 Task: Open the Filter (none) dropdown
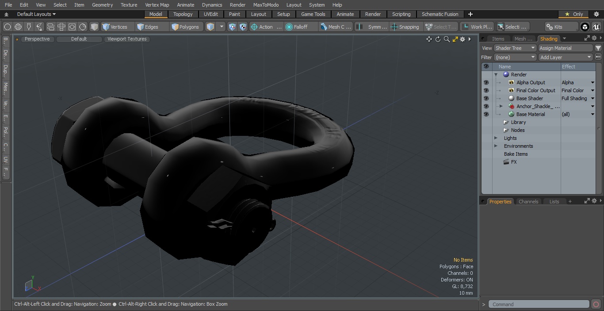click(515, 57)
